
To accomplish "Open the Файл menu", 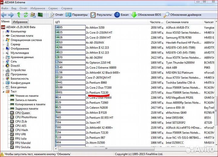I will (5, 8).
